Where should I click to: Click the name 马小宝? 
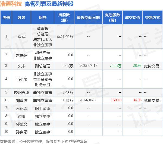[22, 79]
